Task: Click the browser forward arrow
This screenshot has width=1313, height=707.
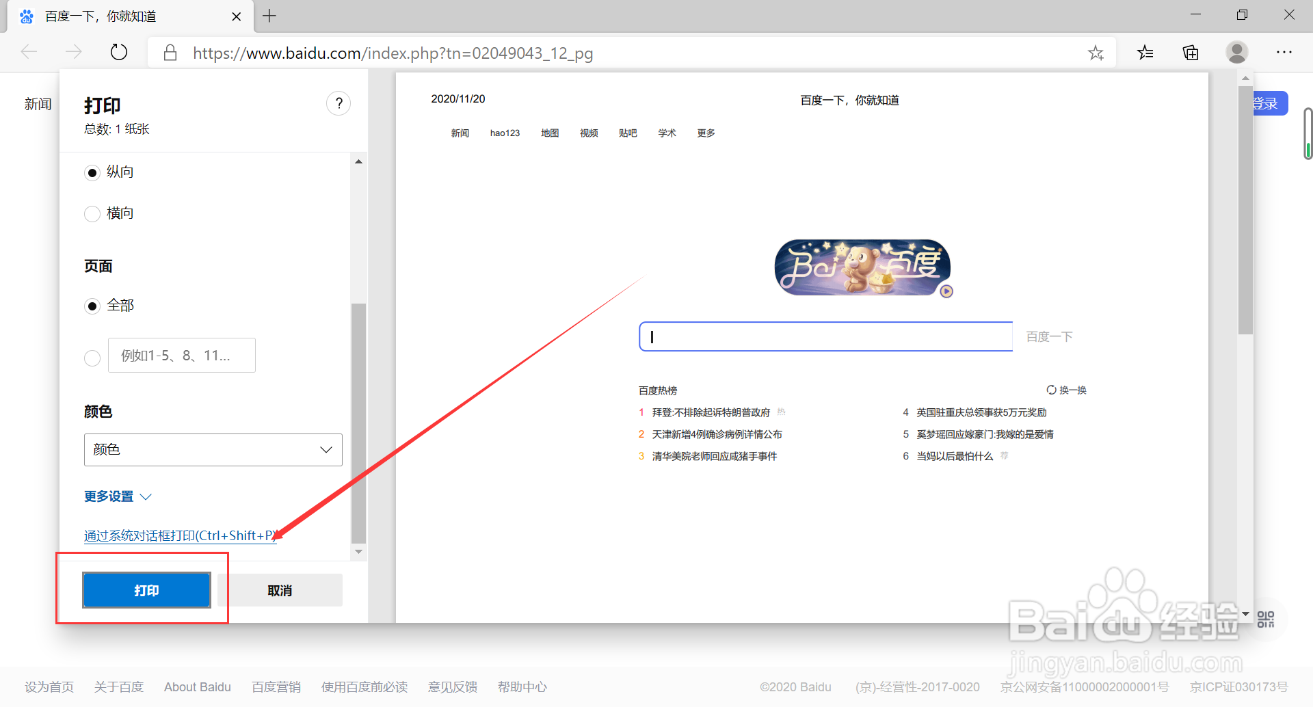Action: (x=73, y=52)
